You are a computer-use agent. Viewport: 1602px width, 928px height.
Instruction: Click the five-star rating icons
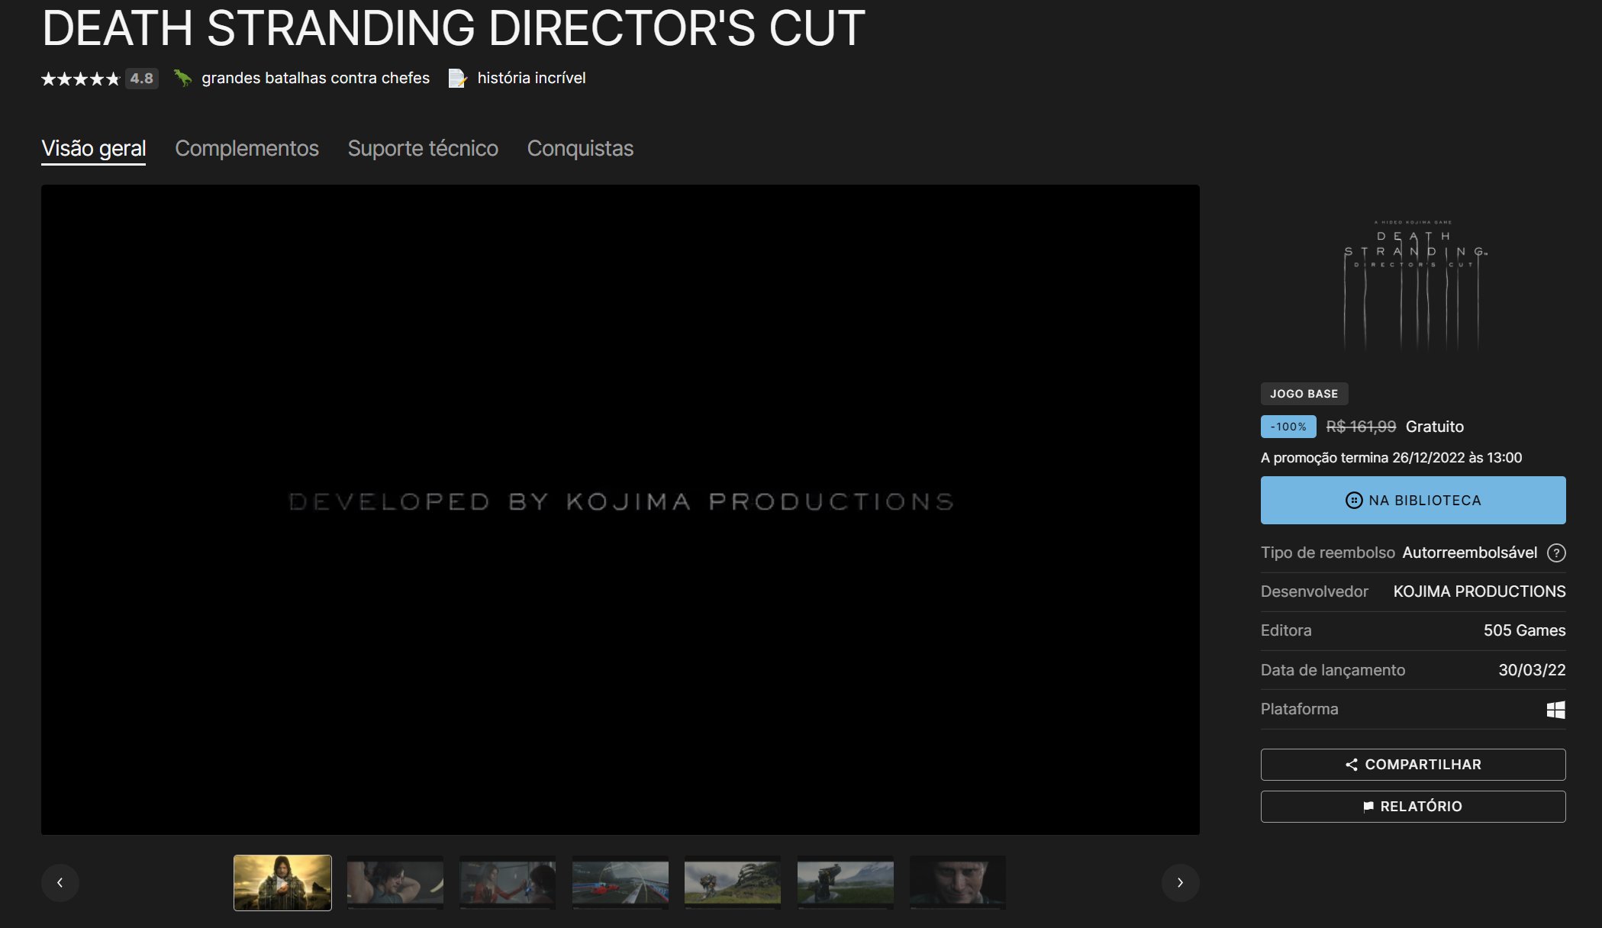point(80,79)
